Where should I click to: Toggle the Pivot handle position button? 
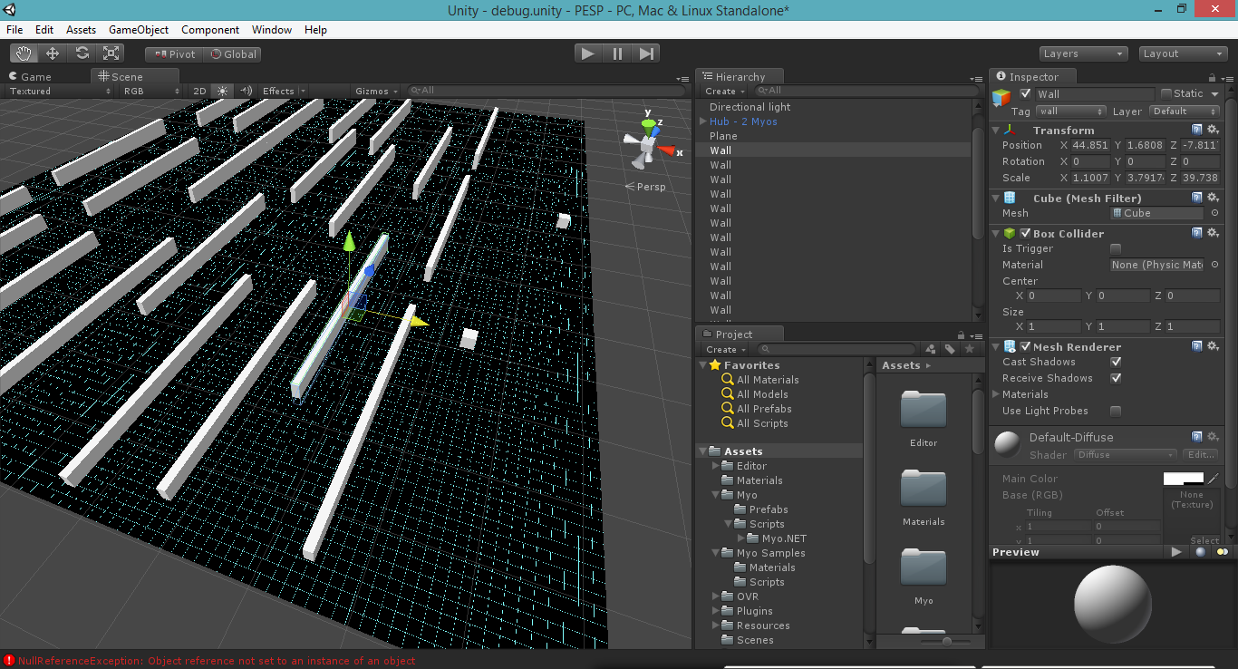[x=175, y=54]
